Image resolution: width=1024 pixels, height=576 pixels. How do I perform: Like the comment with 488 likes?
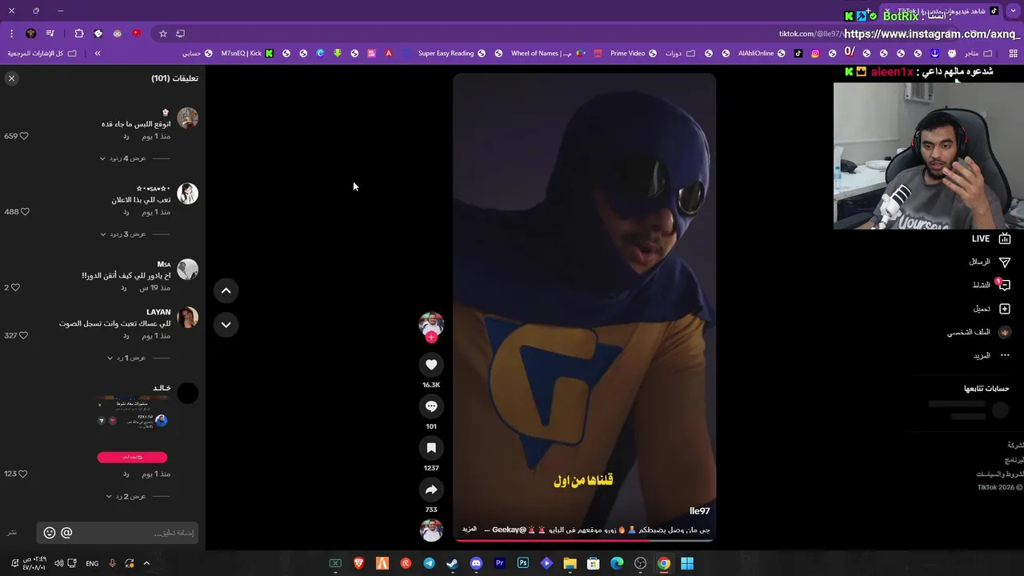(25, 212)
